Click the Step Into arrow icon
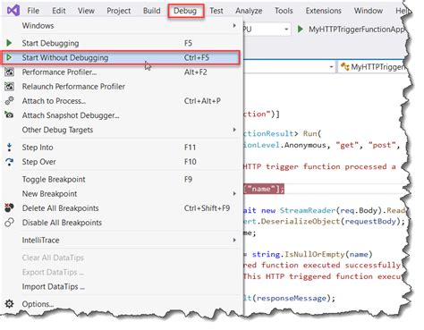The image size is (424, 330). pyautogui.click(x=9, y=147)
